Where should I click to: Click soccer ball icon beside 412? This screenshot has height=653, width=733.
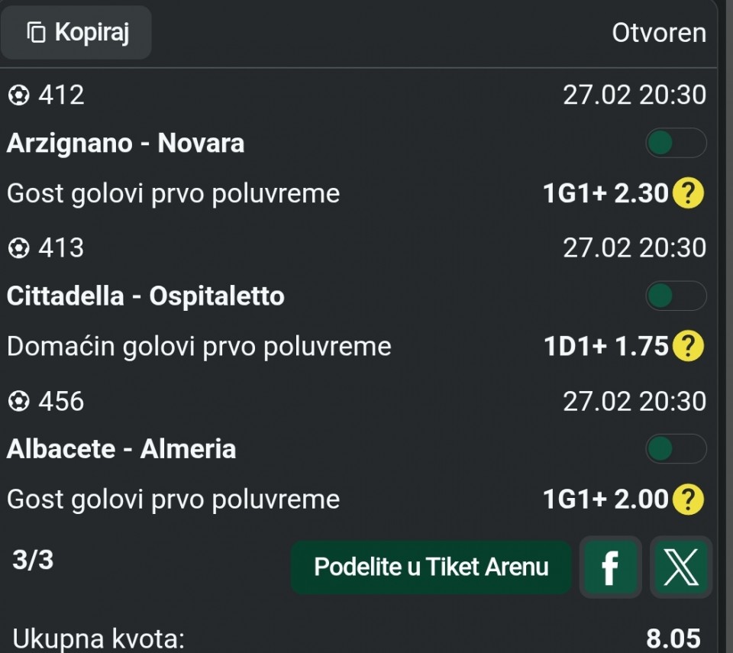click(18, 95)
